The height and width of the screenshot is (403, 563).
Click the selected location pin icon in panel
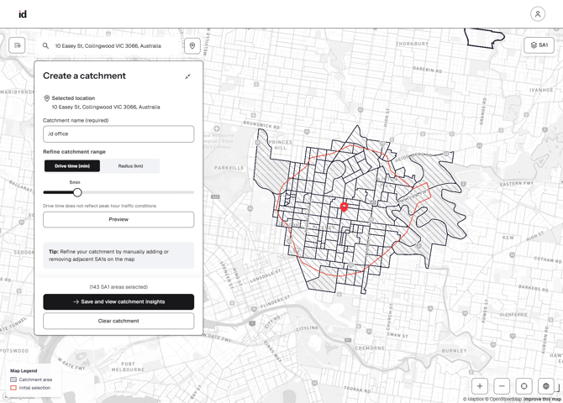pyautogui.click(x=47, y=98)
